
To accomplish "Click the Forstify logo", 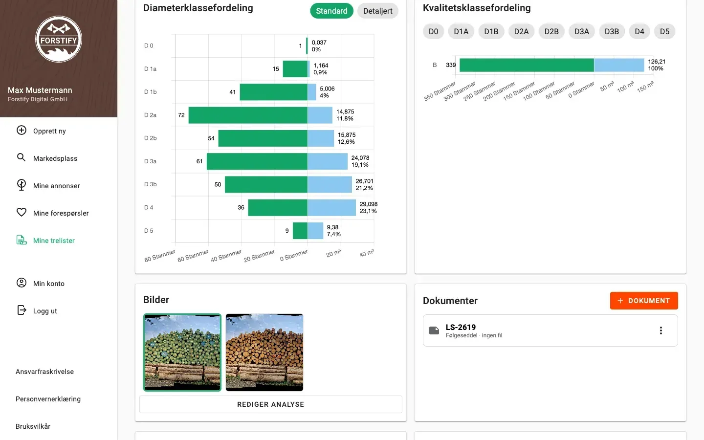I will pos(59,39).
